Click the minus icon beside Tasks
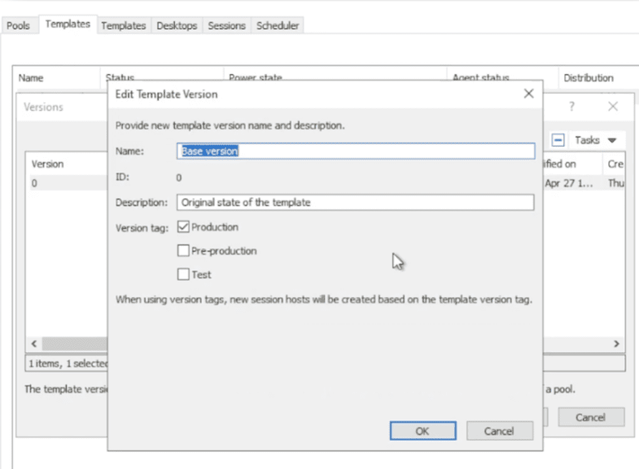This screenshot has width=639, height=469. [559, 140]
